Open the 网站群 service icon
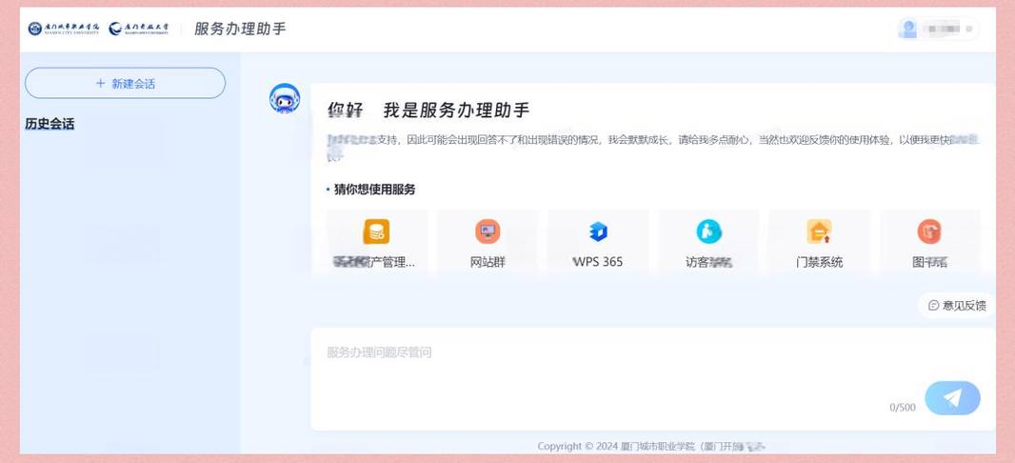The height and width of the screenshot is (463, 1015). tap(488, 231)
